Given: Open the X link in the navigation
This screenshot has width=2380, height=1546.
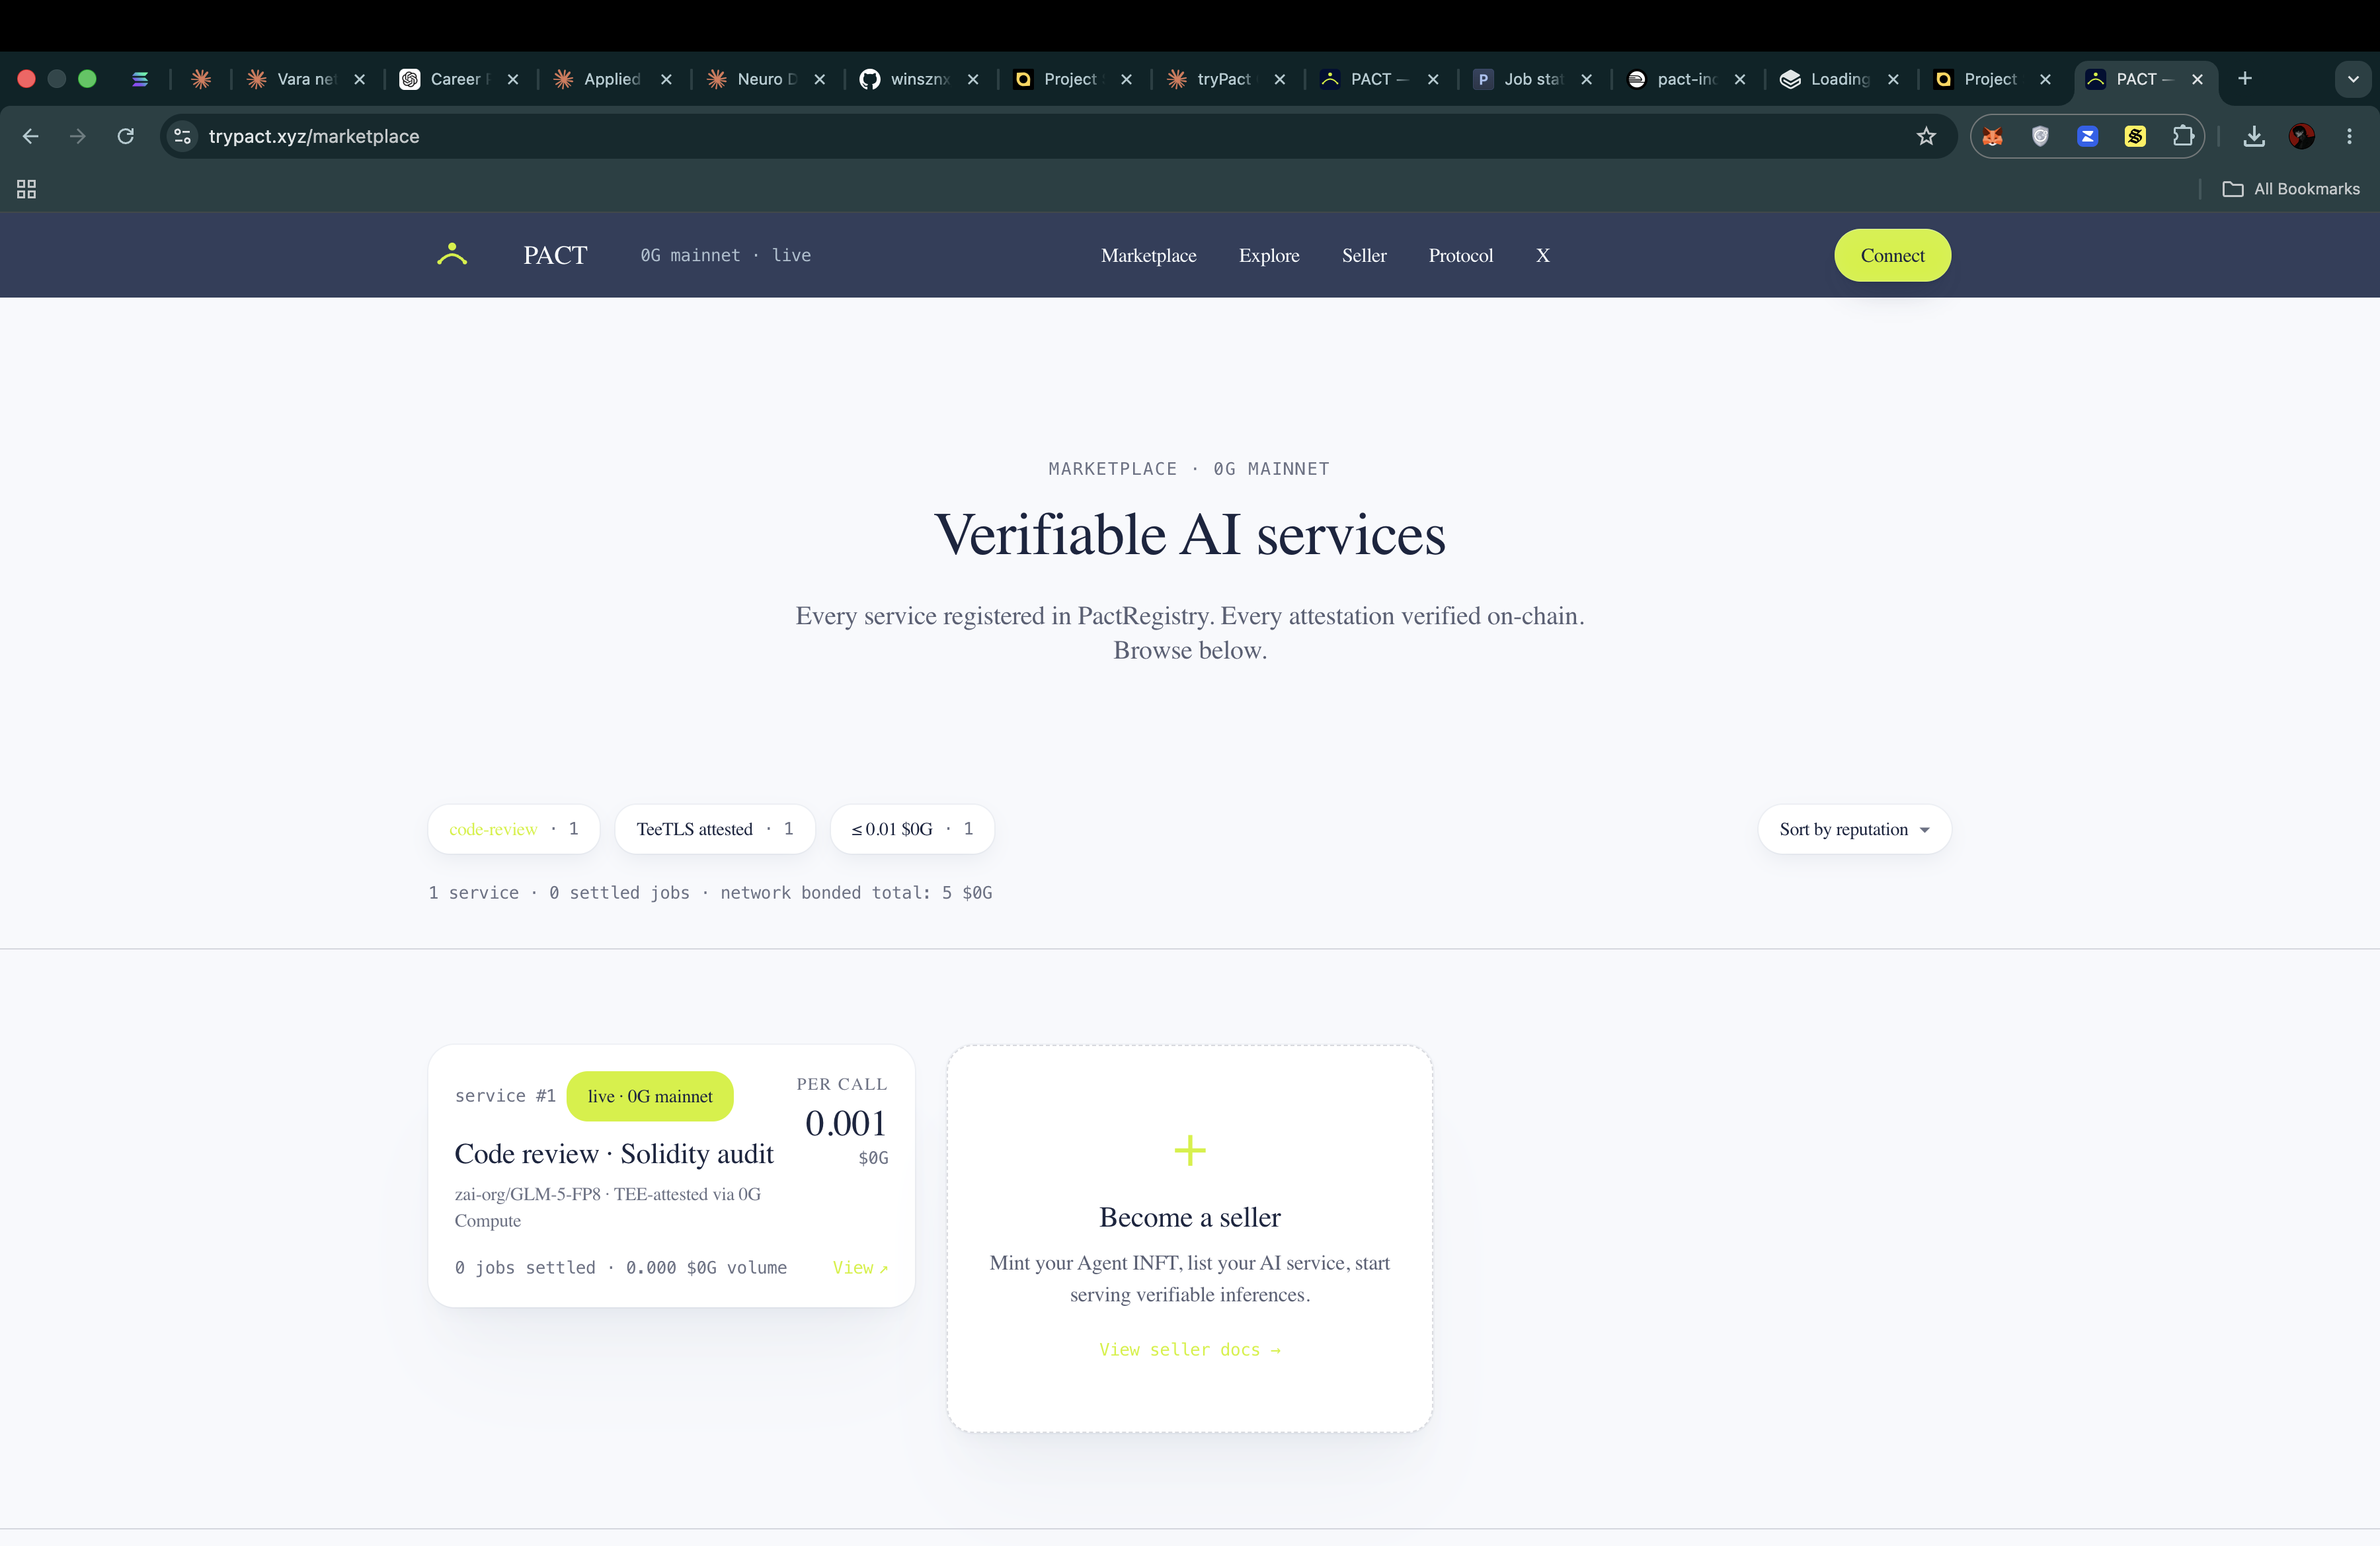Looking at the screenshot, I should click(1543, 255).
